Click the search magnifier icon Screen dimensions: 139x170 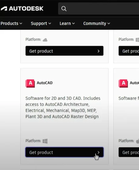64,9
